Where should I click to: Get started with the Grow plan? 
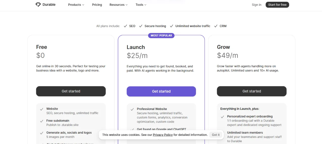tap(252, 91)
